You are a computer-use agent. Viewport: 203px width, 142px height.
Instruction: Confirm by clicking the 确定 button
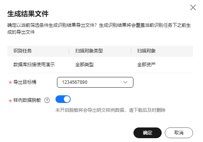pyautogui.click(x=148, y=133)
